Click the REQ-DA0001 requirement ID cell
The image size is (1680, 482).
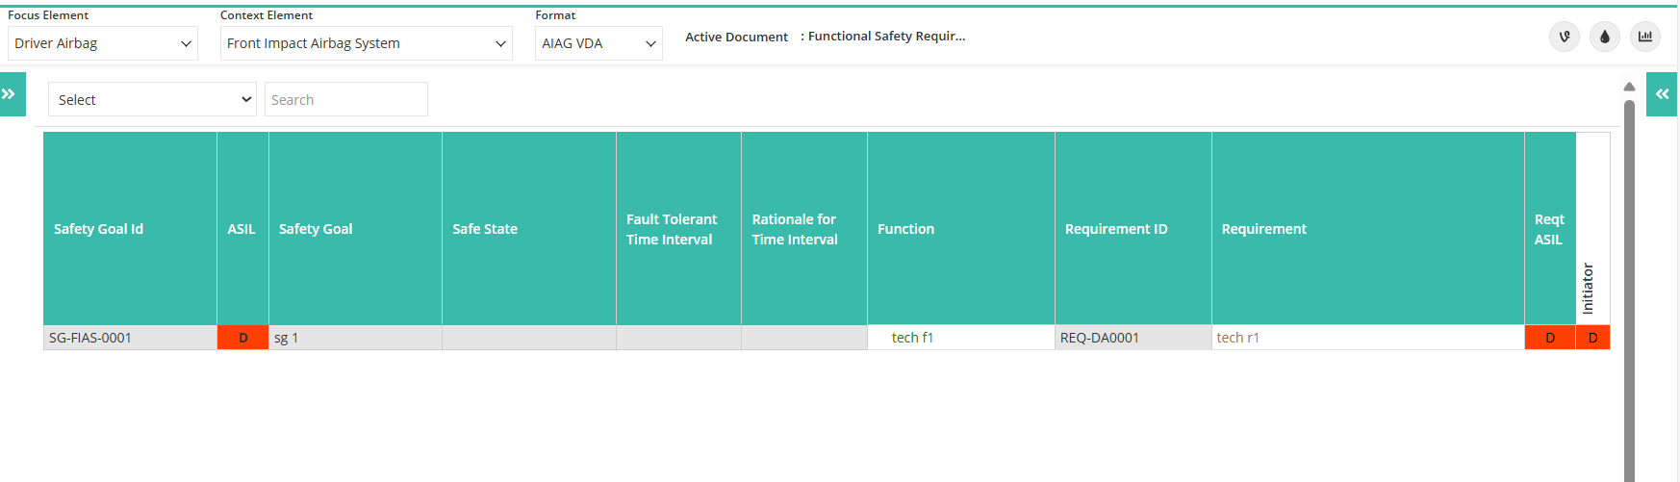coord(1133,338)
